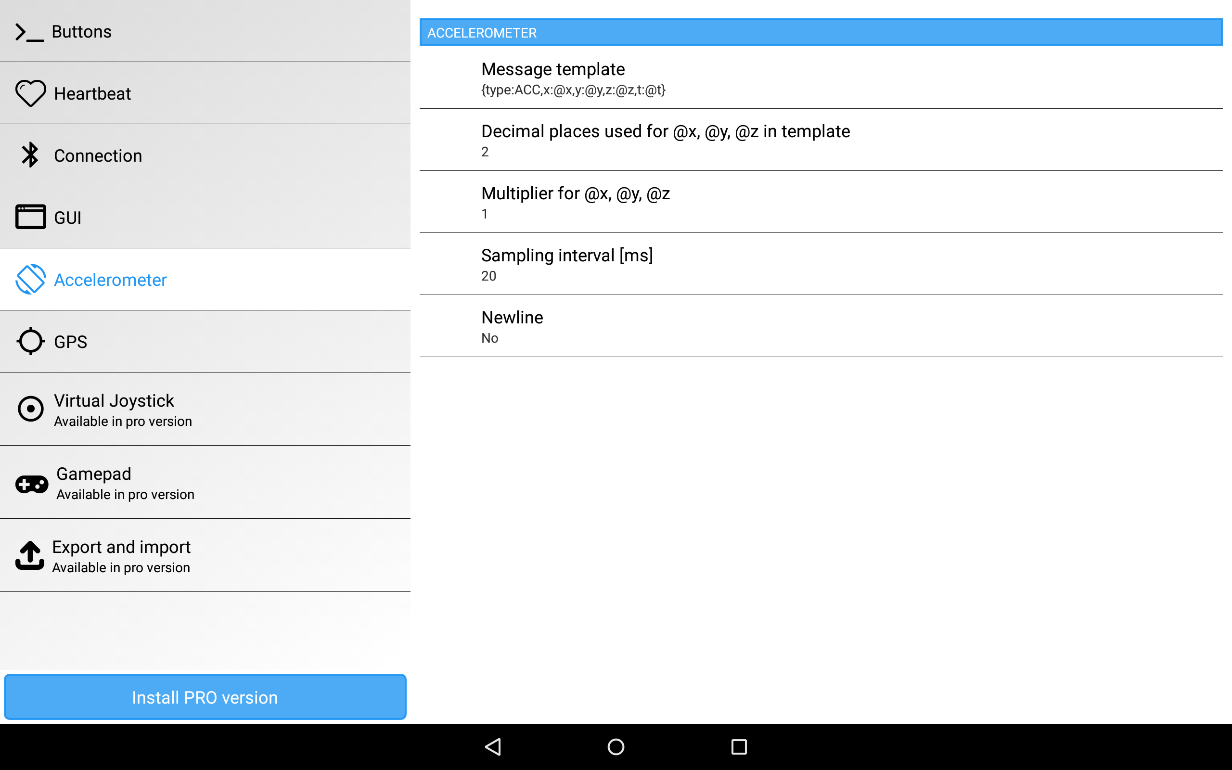Click the Accelerometer screen rotation icon
The width and height of the screenshot is (1232, 770).
30,279
